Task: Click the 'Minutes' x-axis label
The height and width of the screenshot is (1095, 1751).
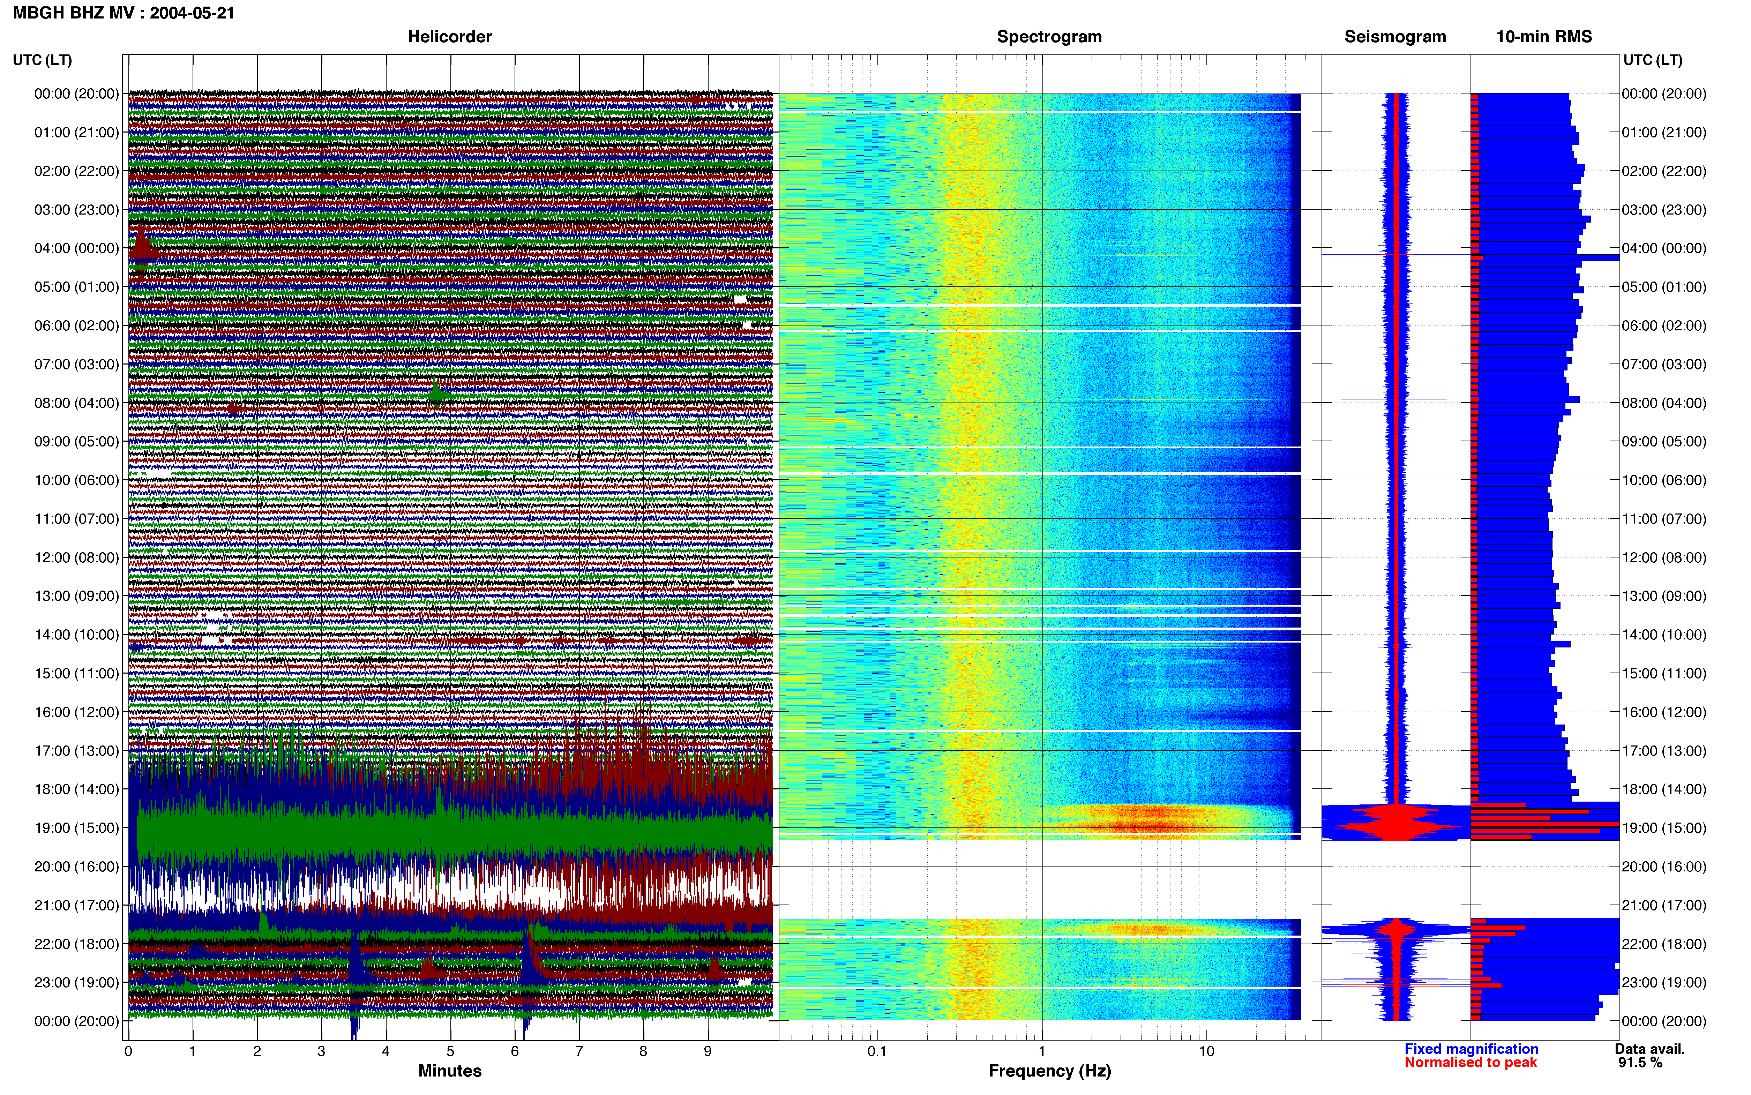Action: [450, 1071]
